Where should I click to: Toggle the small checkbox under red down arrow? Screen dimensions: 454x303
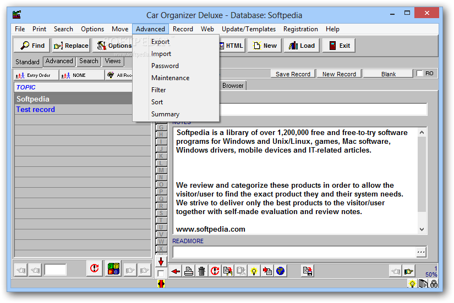[x=161, y=273]
